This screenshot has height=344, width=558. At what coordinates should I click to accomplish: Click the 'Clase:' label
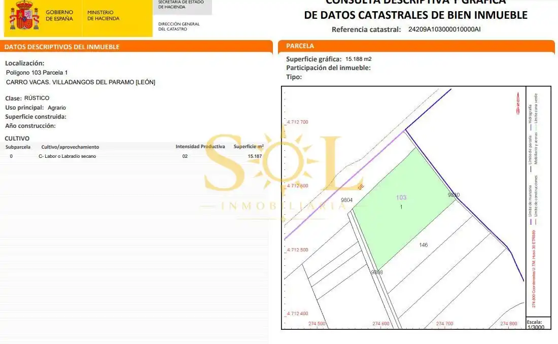[14, 98]
